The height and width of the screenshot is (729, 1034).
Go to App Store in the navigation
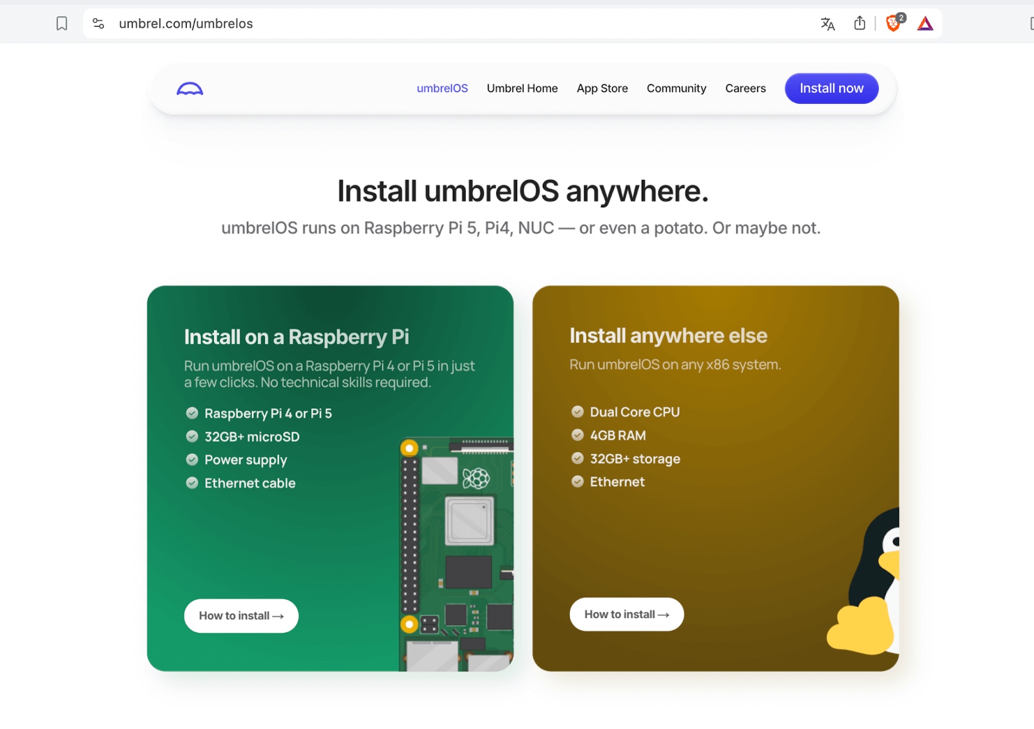pyautogui.click(x=602, y=88)
